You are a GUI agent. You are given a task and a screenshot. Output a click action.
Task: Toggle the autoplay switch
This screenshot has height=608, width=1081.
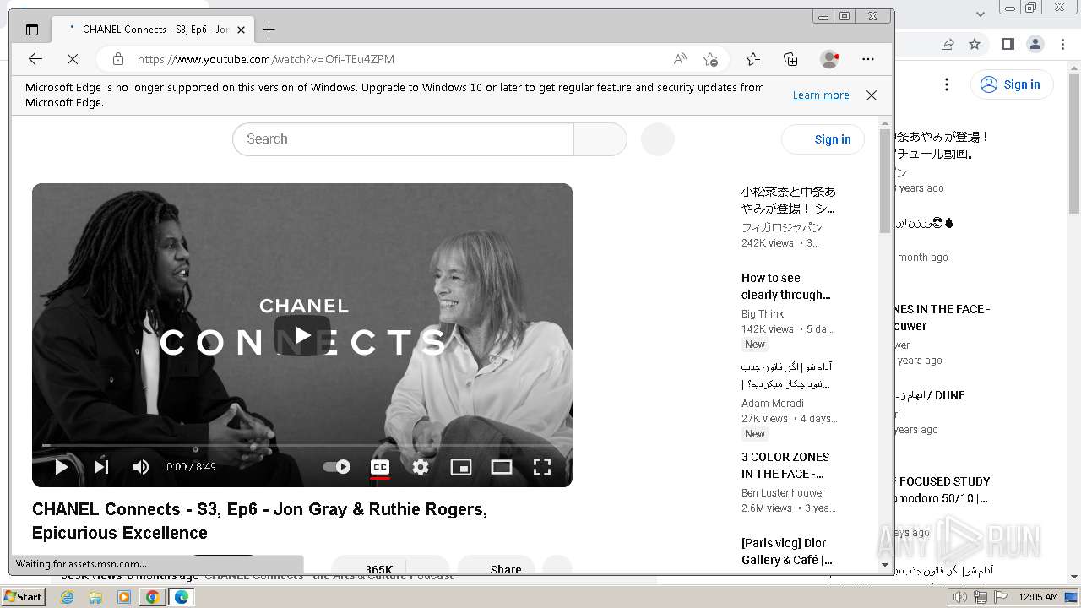(337, 467)
